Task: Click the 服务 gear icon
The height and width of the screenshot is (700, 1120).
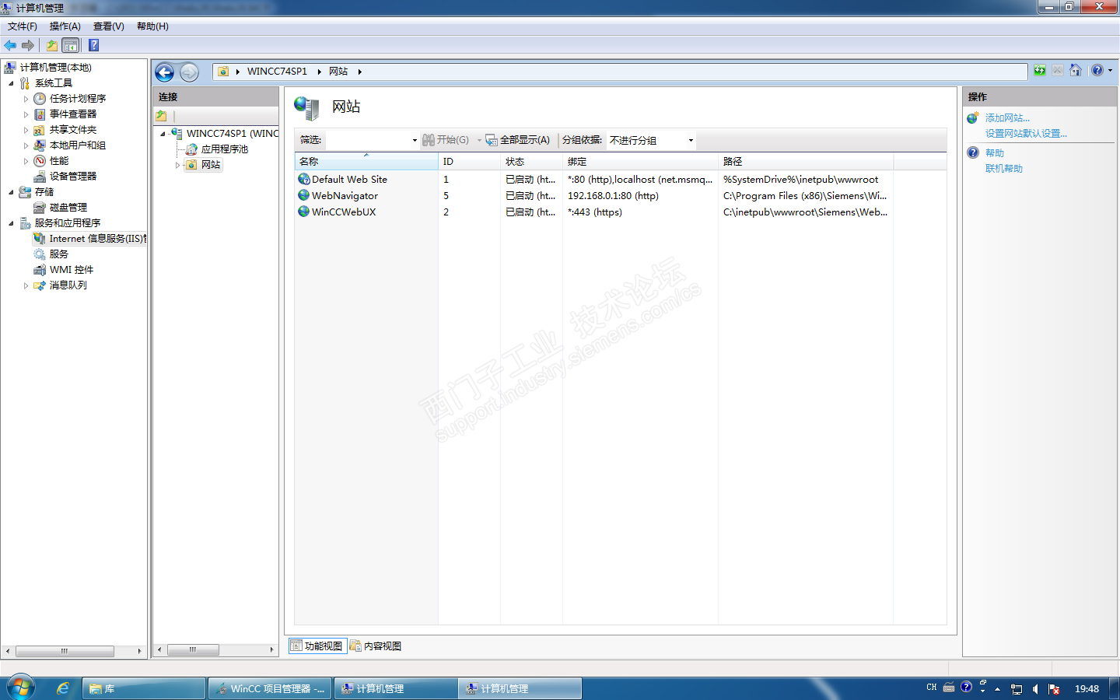Action: [x=40, y=254]
